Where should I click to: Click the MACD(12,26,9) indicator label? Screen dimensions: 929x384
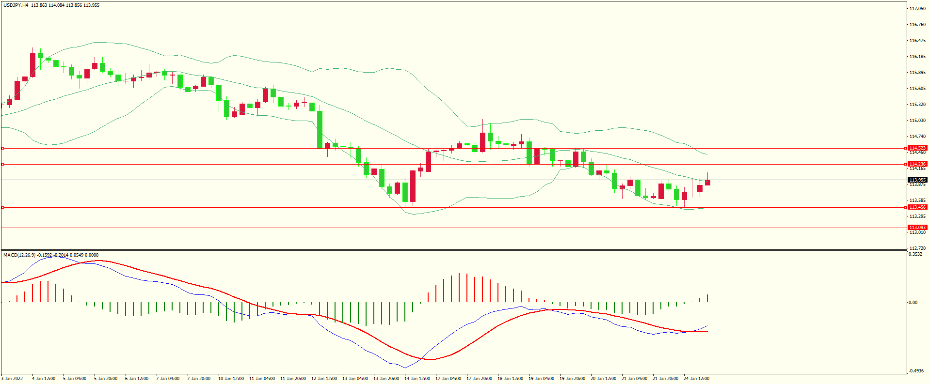(x=19, y=255)
